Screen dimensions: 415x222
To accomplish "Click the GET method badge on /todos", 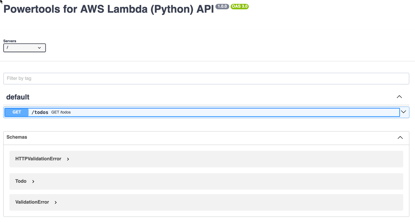I will point(17,112).
